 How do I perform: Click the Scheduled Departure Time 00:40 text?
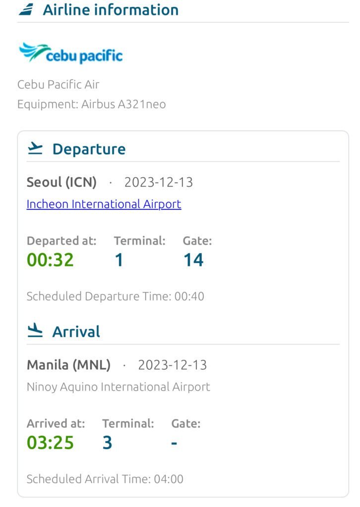click(115, 296)
